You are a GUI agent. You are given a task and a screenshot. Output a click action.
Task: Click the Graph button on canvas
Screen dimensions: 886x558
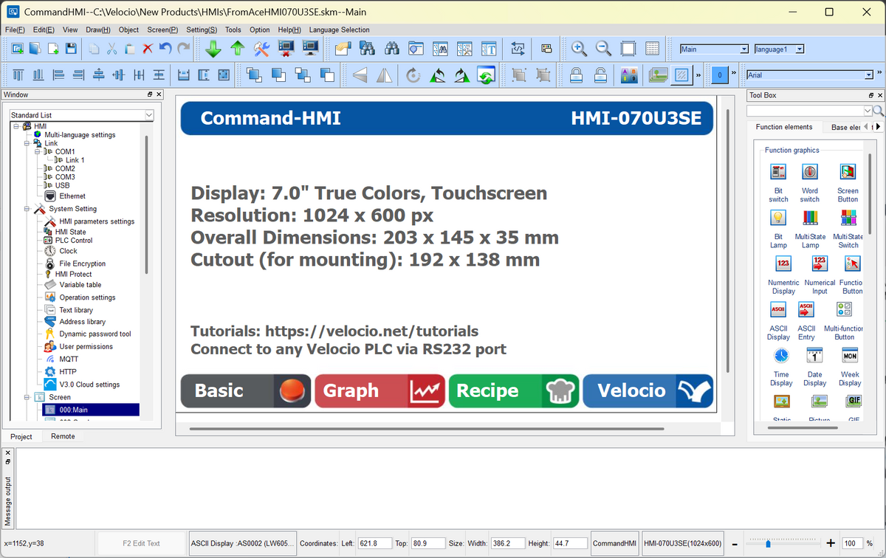[380, 391]
